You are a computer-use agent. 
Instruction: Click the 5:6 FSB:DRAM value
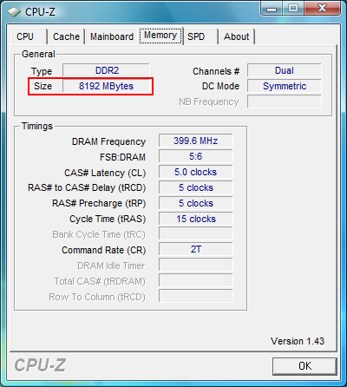tap(196, 156)
